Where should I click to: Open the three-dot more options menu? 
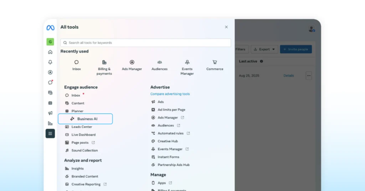309,76
